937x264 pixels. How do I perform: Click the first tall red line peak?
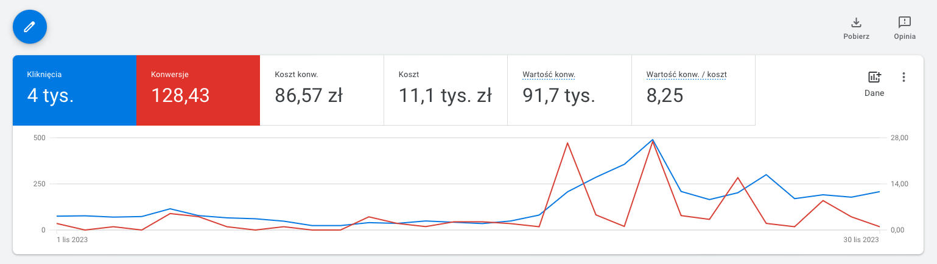[x=567, y=143]
